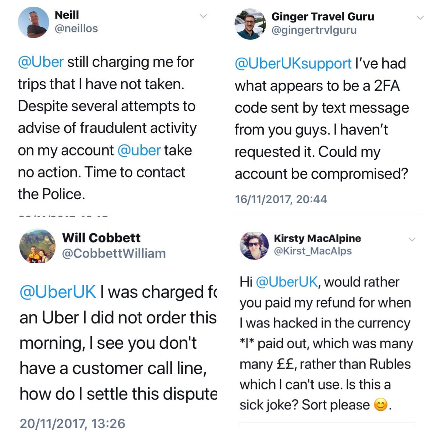Open the @gingertrvlguru handle
441x441 pixels.
click(x=314, y=30)
